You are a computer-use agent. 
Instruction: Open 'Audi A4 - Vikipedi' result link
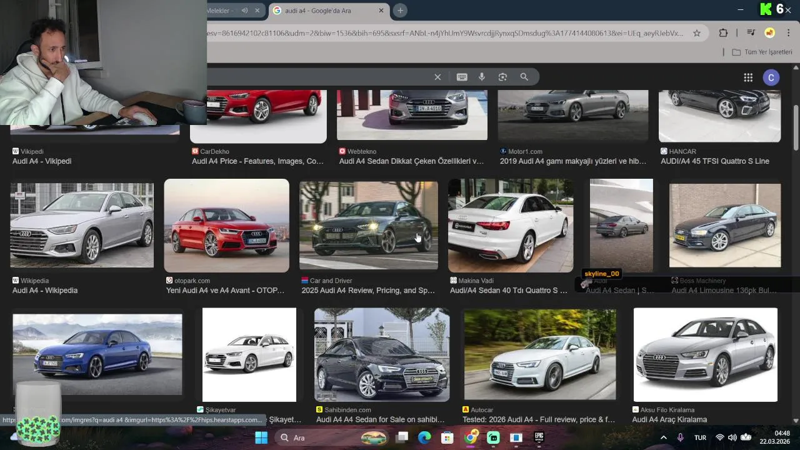[x=42, y=161]
